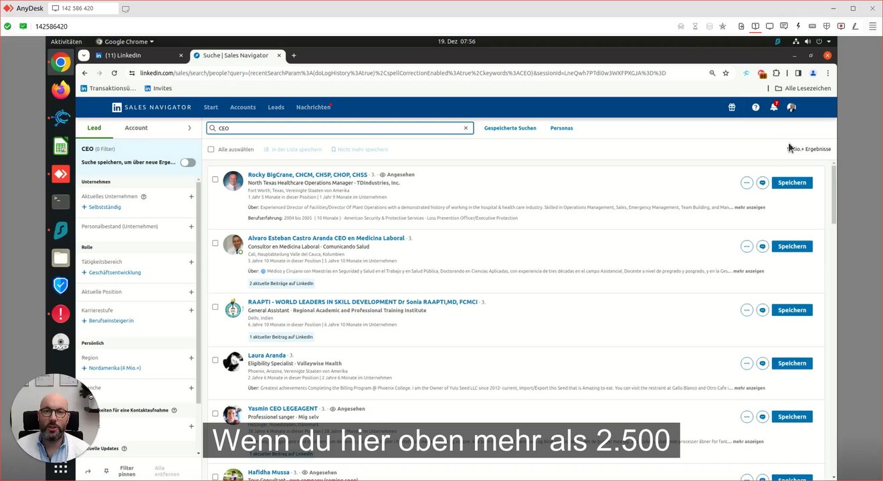Click the CEO search input field
This screenshot has width=883, height=481.
[340, 128]
